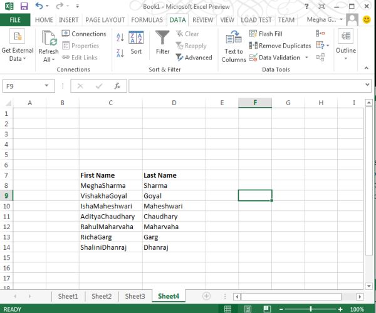Switch to Page Layout view in status bar

tap(248, 309)
